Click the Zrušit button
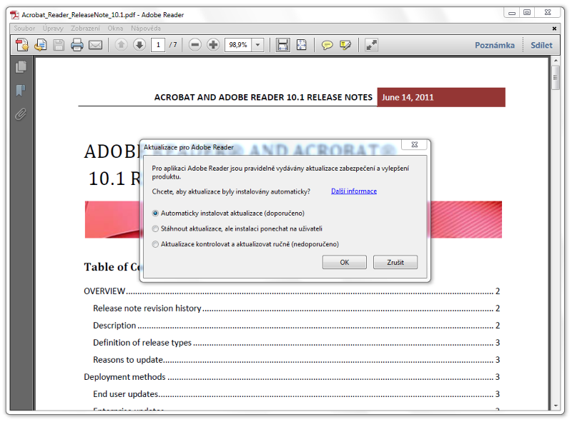572x422 pixels. click(395, 262)
